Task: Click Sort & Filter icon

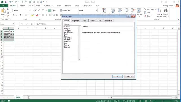Action: pyautogui.click(x=160, y=11)
